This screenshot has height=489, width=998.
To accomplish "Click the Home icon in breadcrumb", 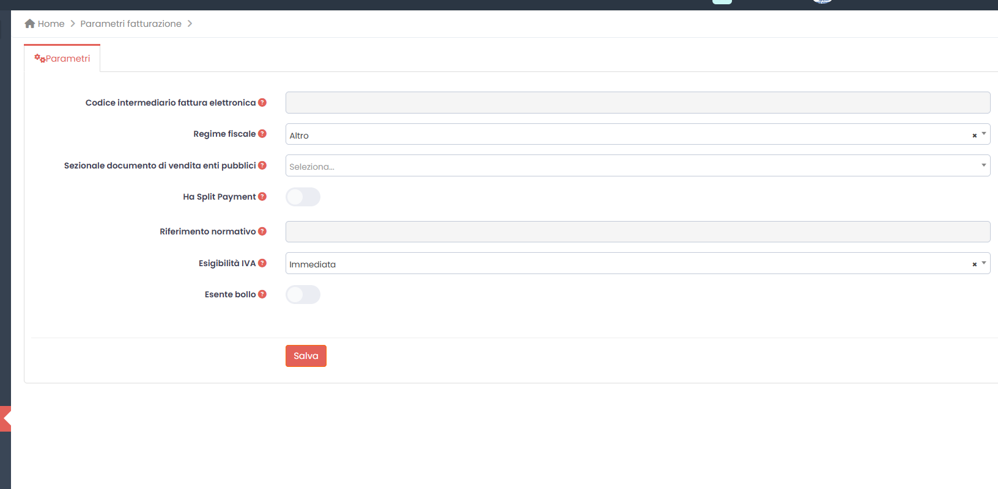I will coord(29,24).
